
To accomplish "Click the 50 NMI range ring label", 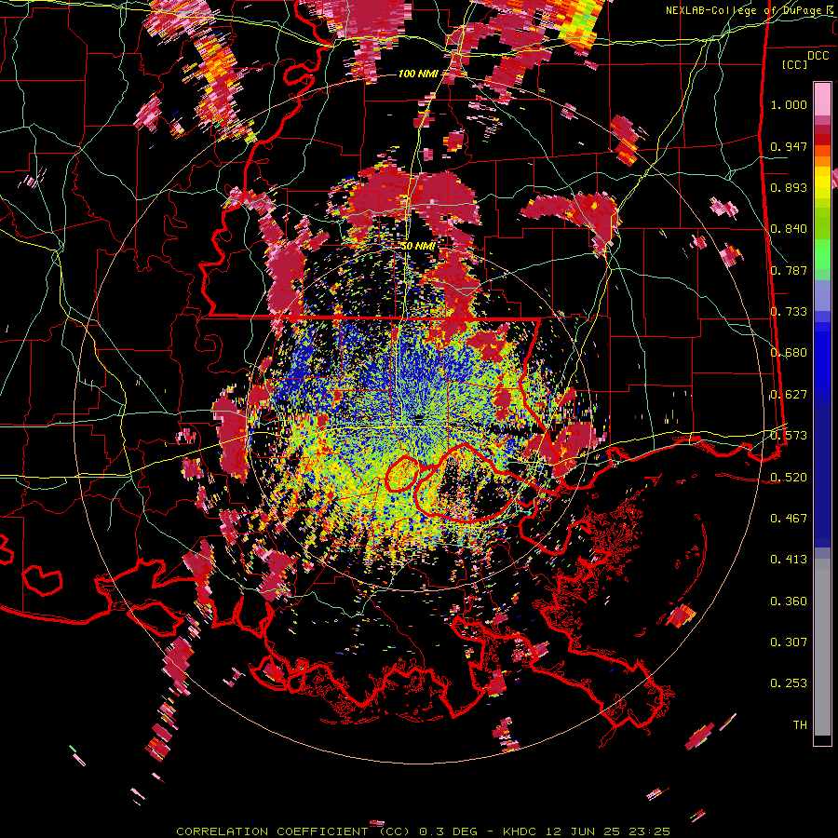I will click(x=418, y=246).
